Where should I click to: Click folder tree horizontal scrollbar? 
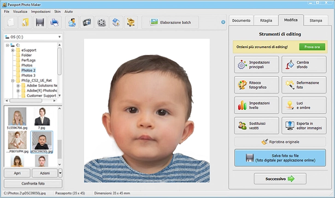pos(26,101)
